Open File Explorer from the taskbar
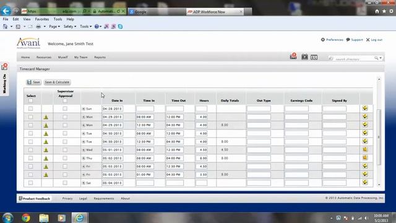The image size is (396, 223). [44, 217]
